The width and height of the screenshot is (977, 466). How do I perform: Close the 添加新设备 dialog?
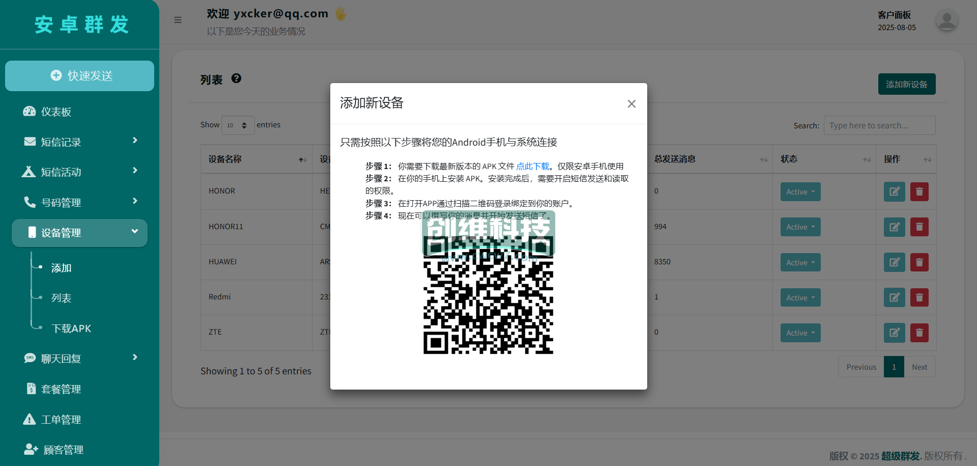tap(631, 104)
